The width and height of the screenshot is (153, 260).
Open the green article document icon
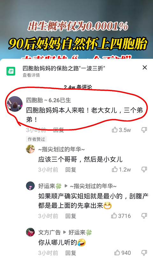pos(11,71)
